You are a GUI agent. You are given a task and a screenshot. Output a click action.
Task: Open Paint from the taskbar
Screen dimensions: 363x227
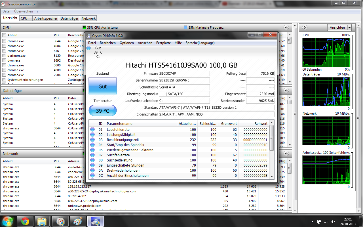click(78, 221)
